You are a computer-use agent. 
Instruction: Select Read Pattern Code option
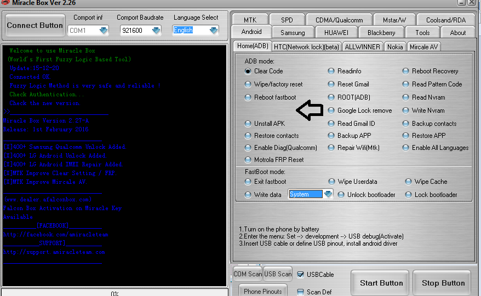click(x=406, y=84)
